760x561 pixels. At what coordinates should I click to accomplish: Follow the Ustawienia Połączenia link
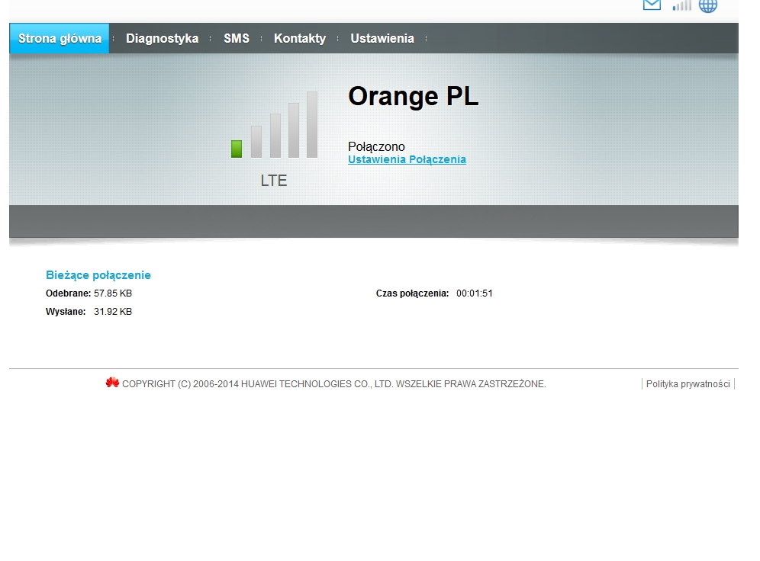pyautogui.click(x=407, y=159)
